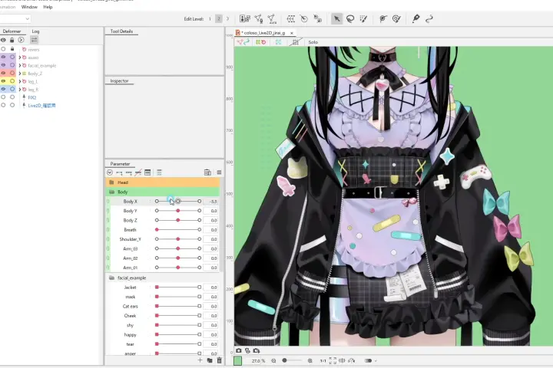Open parameter settings table icon

tap(147, 172)
